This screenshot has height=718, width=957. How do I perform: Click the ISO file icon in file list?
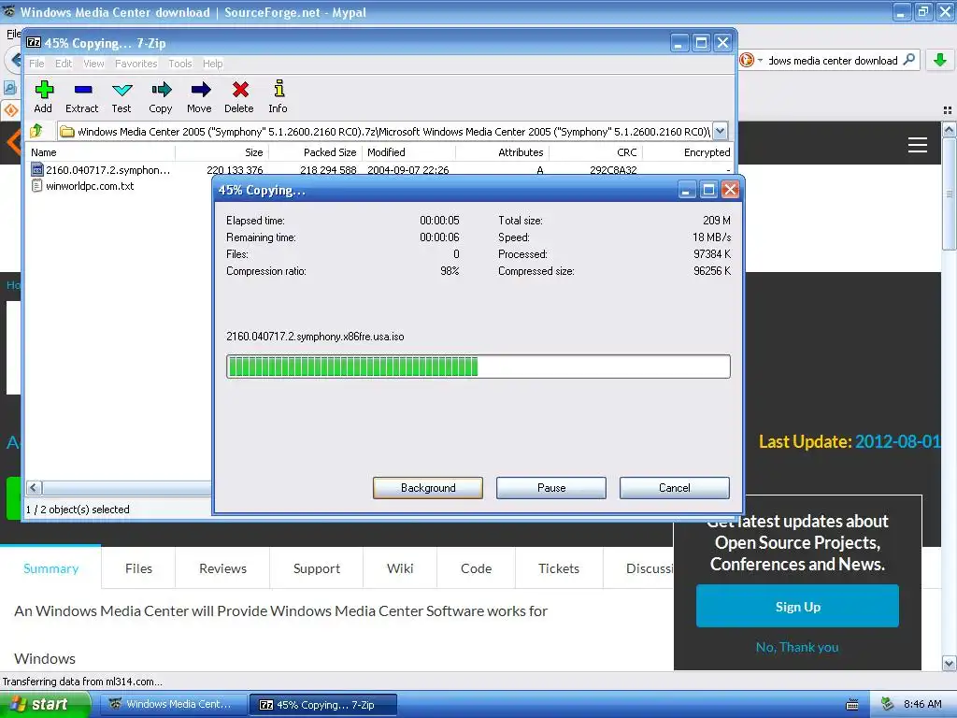36,170
